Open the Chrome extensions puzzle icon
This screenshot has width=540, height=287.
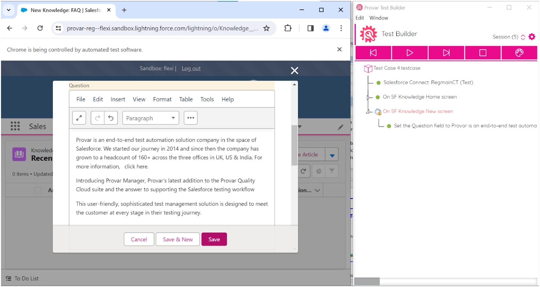pyautogui.click(x=288, y=28)
